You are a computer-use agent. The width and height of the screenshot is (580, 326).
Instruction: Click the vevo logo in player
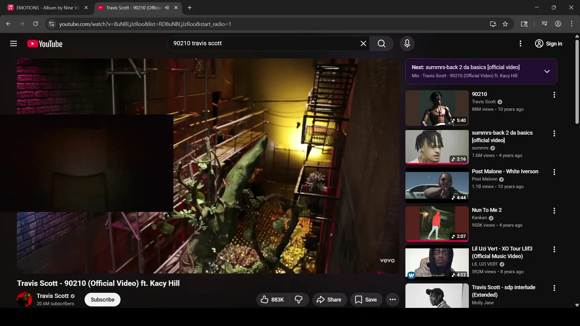click(387, 261)
